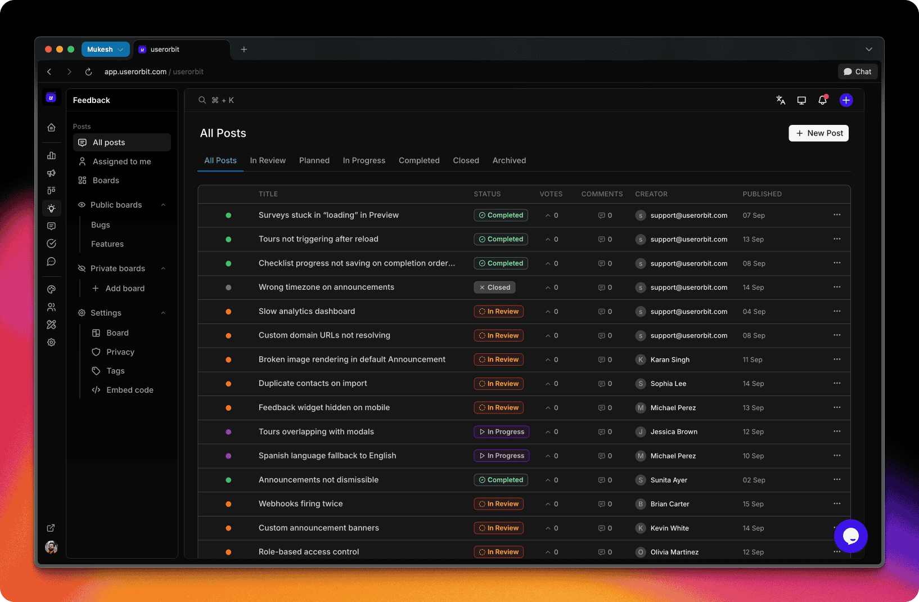Open the language translate icon
The width and height of the screenshot is (919, 602).
(781, 100)
